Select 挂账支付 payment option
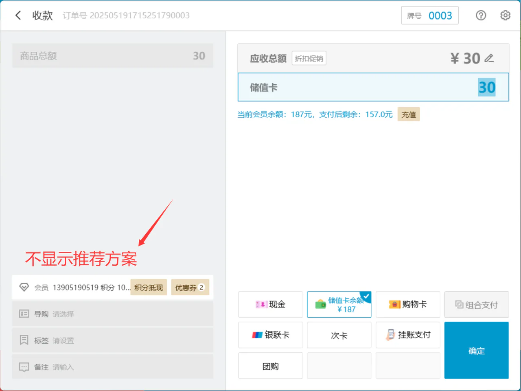This screenshot has height=391, width=521. click(x=408, y=335)
